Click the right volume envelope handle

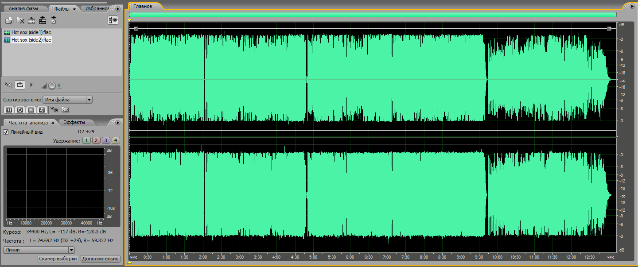[x=609, y=29]
